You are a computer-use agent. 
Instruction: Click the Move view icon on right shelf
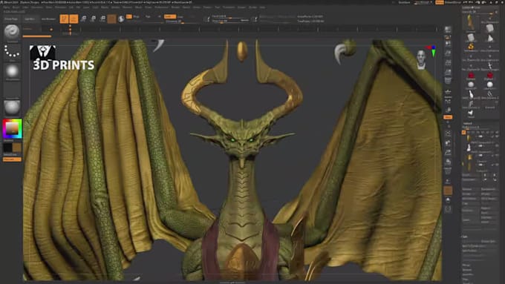click(x=448, y=143)
